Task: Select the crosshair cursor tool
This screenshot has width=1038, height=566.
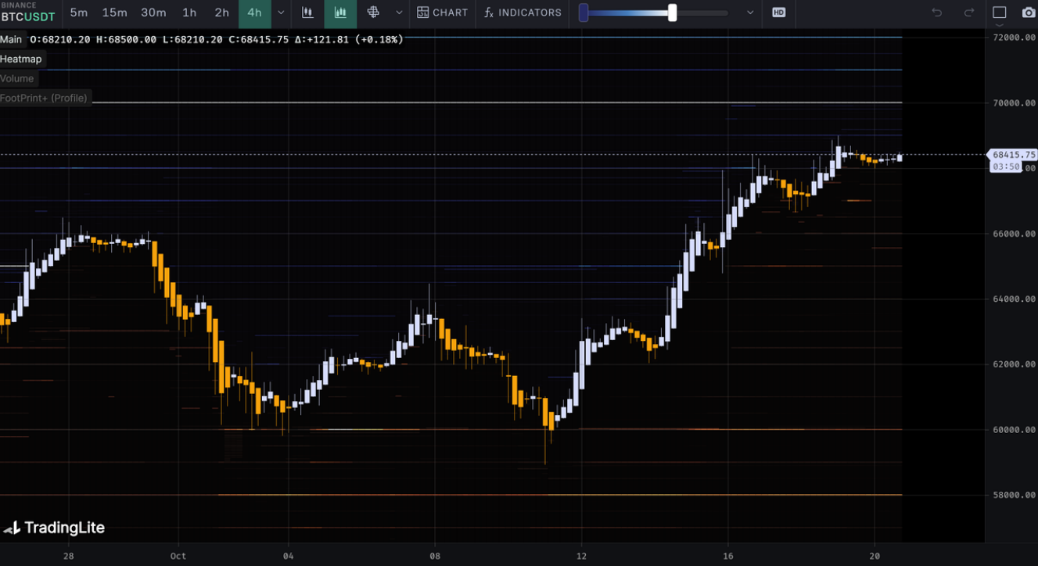Action: (373, 13)
